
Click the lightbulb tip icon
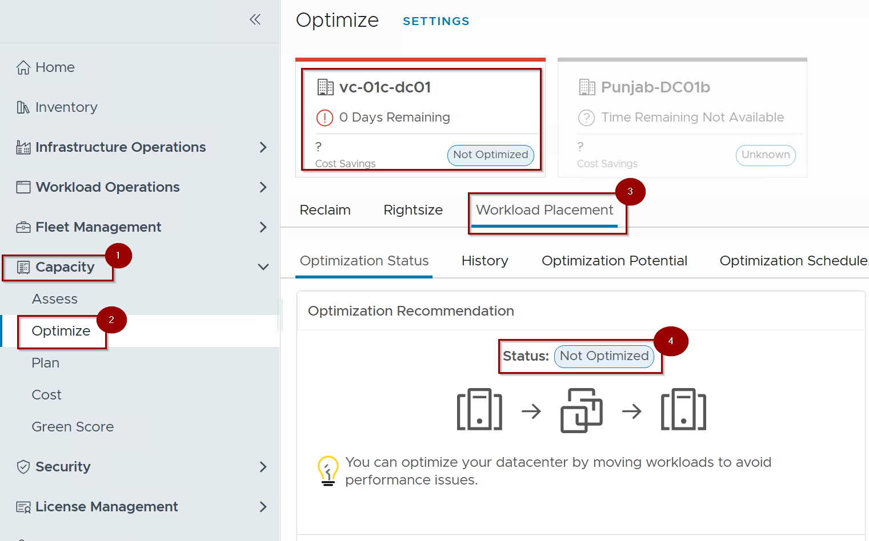[328, 470]
